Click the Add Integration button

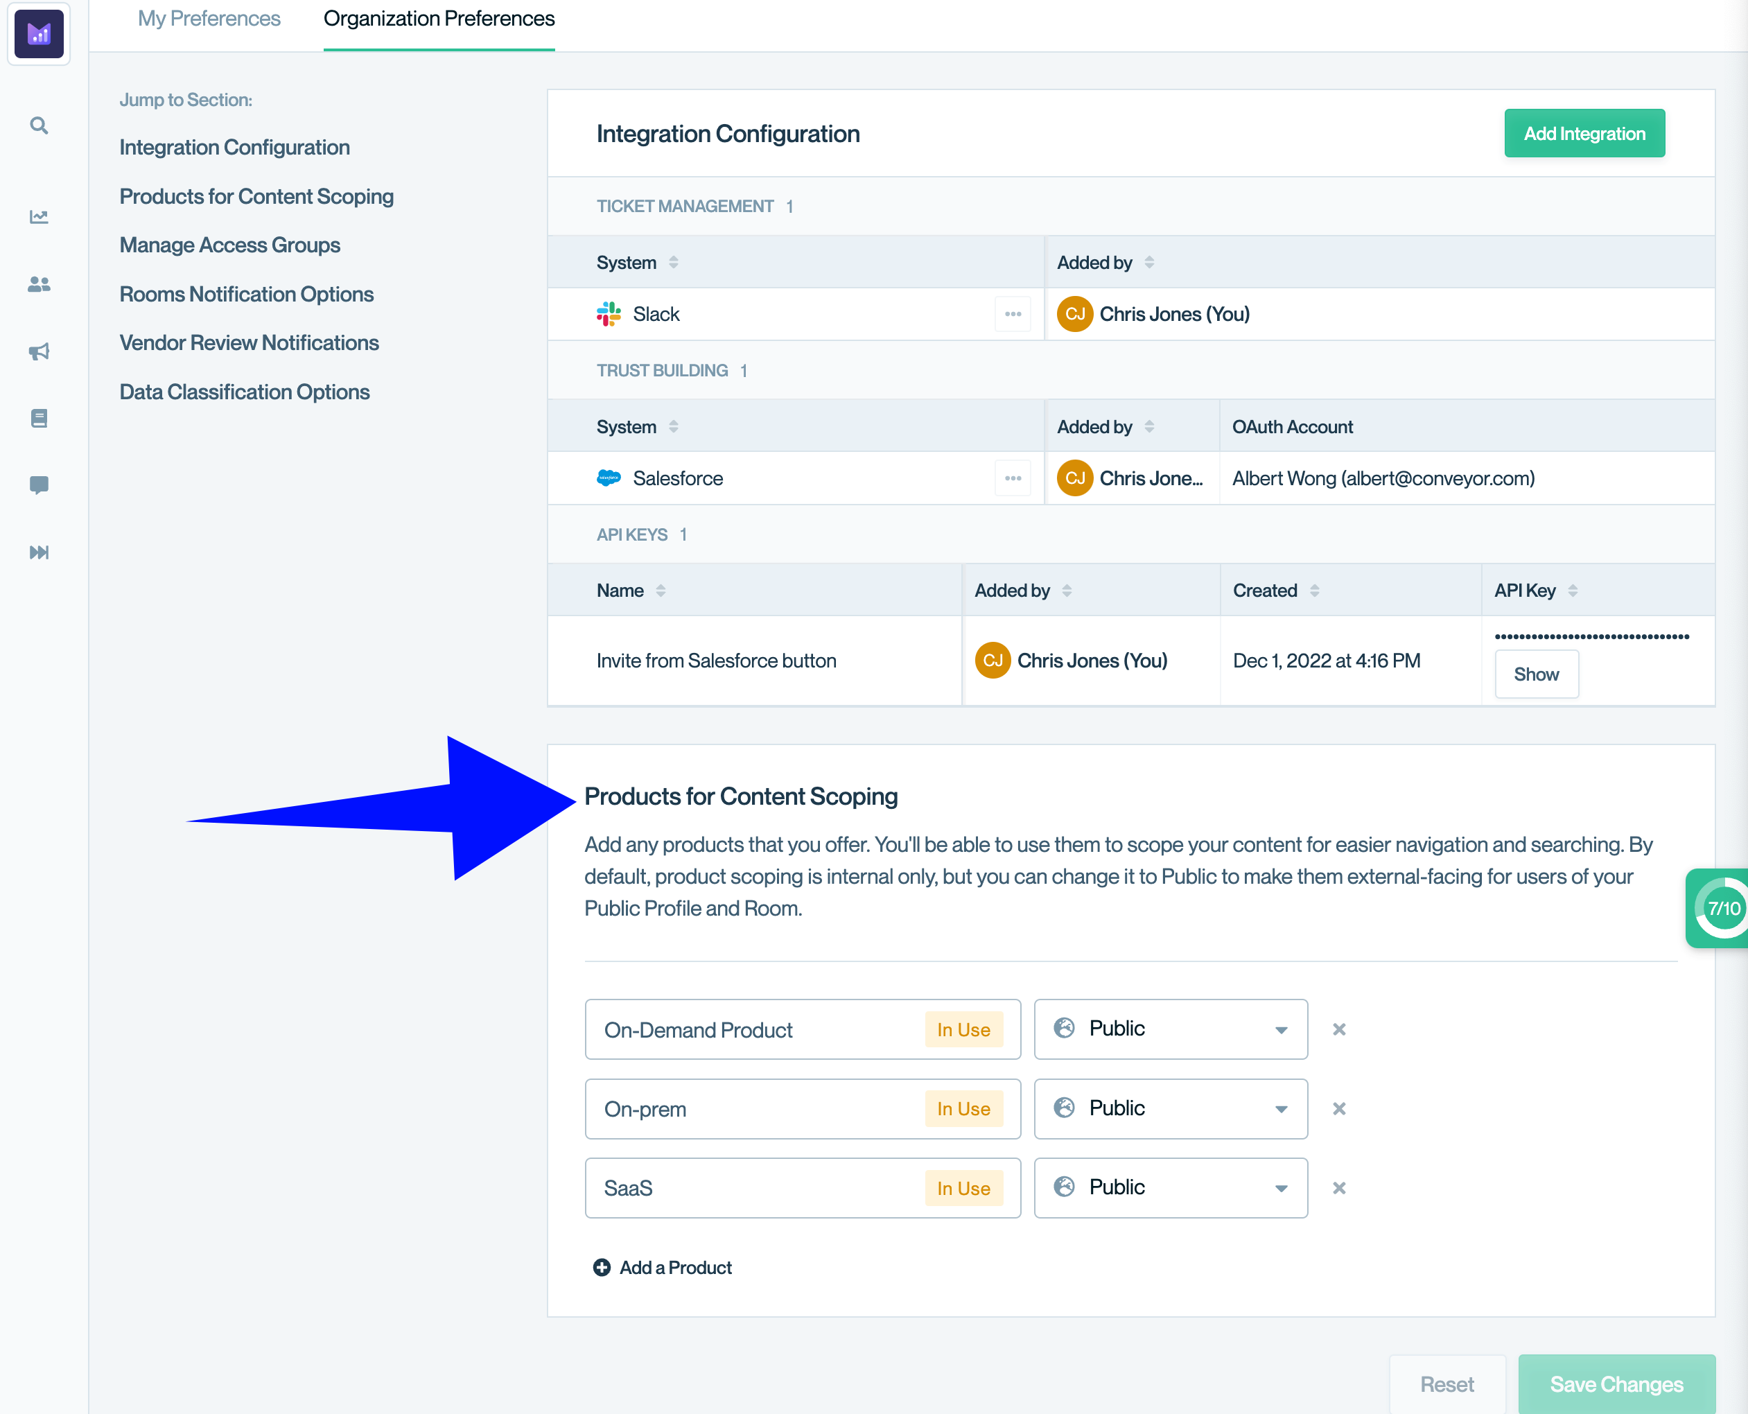[x=1584, y=134]
